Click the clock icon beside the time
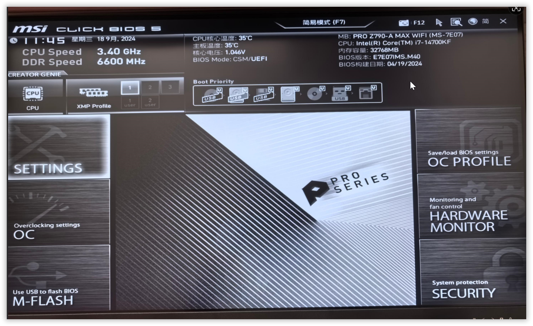This screenshot has width=533, height=326. [x=14, y=40]
